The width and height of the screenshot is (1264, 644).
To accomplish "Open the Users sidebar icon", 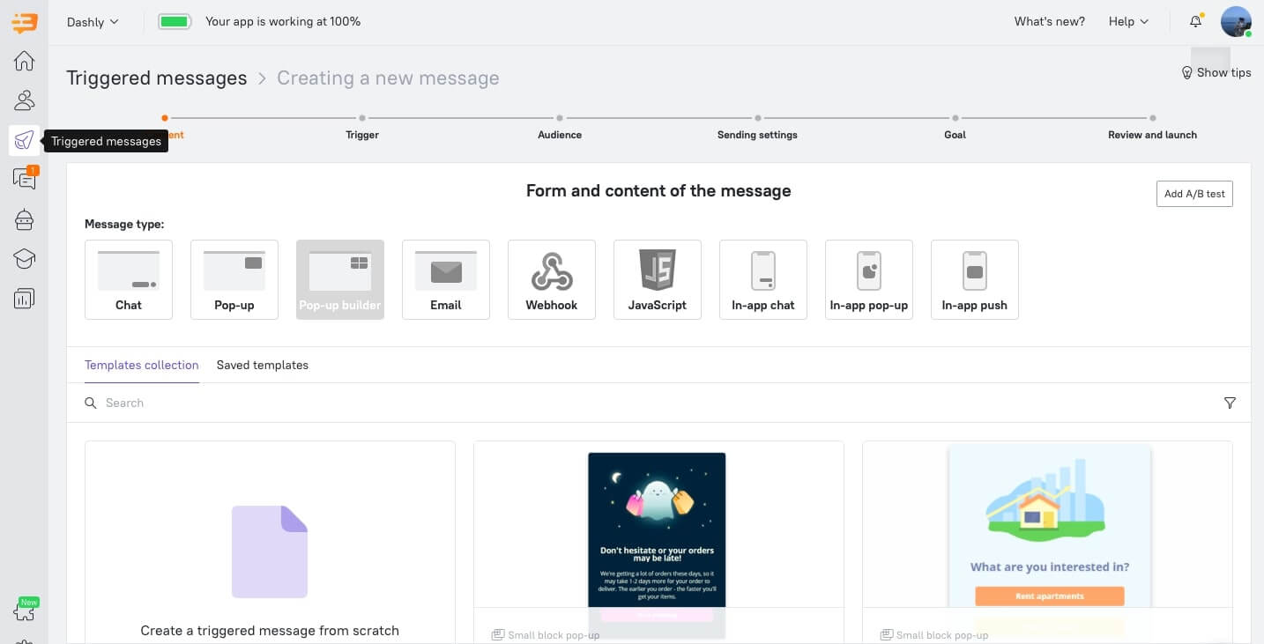I will click(x=25, y=100).
